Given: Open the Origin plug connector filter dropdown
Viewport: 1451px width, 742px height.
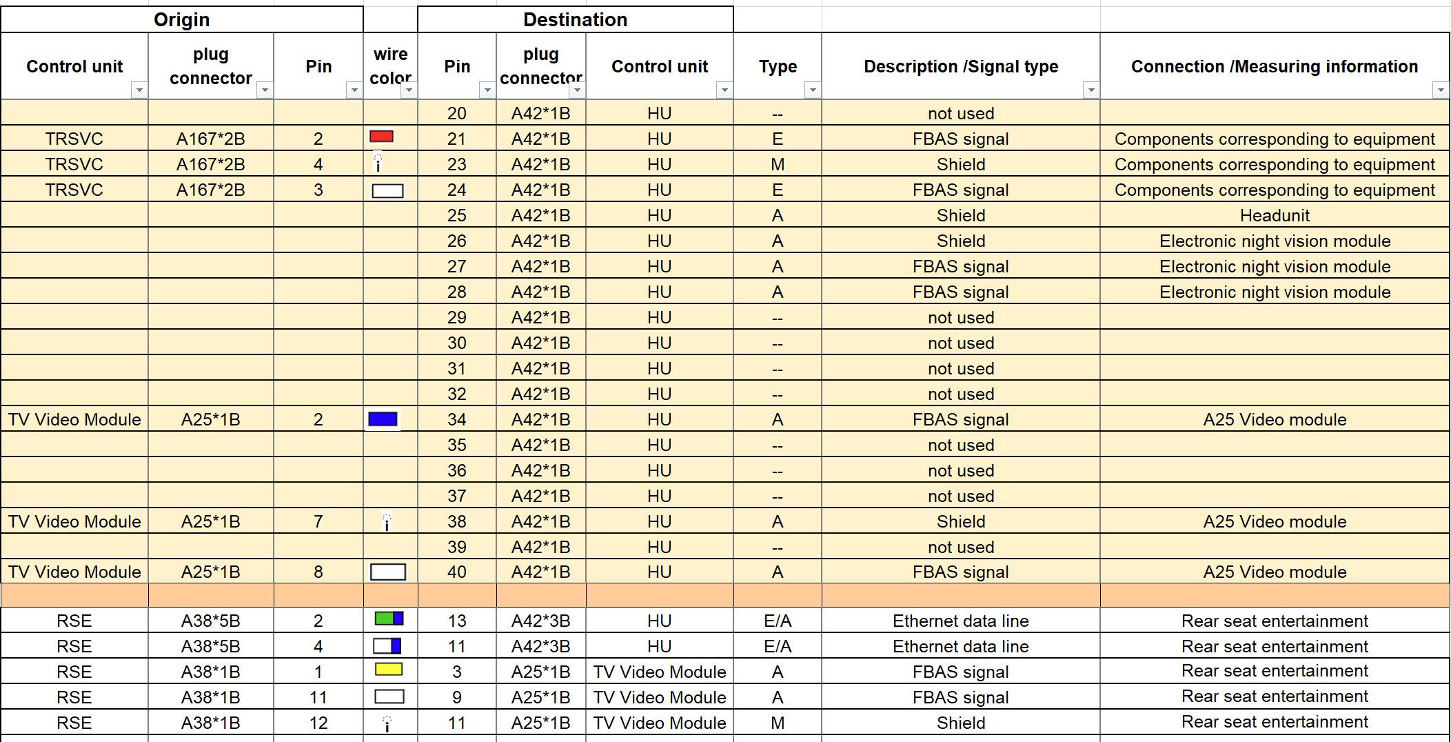Looking at the screenshot, I should (265, 90).
